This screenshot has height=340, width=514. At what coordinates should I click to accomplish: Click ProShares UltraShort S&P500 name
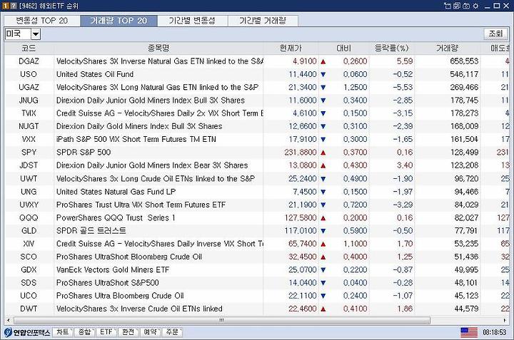pos(108,283)
